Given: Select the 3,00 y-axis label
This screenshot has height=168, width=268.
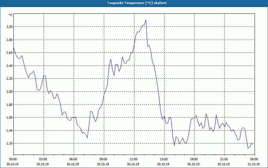Looking at the screenshot, I should pyautogui.click(x=10, y=27).
